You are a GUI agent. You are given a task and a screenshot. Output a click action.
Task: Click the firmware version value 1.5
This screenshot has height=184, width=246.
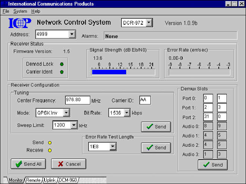(x=66, y=52)
